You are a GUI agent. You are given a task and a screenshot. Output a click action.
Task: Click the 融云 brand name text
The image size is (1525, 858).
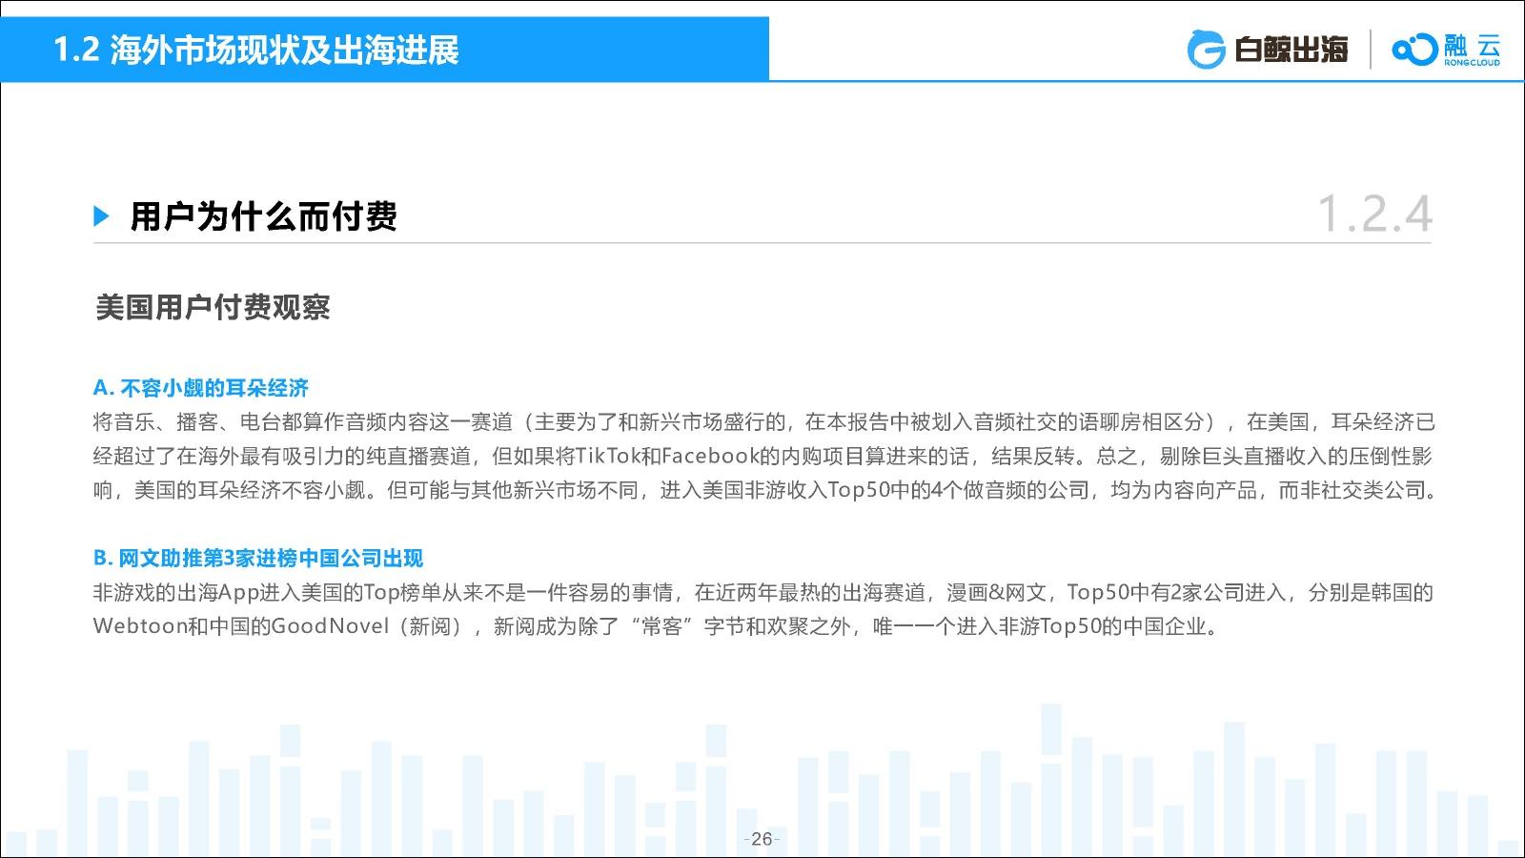1472,45
